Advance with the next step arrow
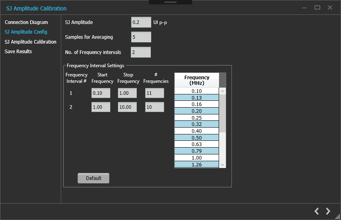Viewport: 341px width, 220px height. click(x=328, y=211)
